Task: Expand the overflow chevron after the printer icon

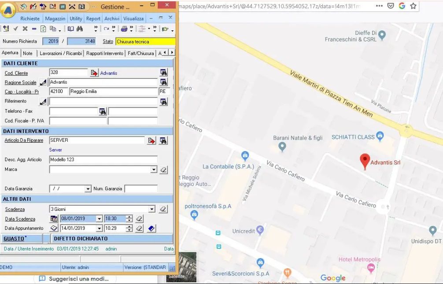Action: [131, 29]
